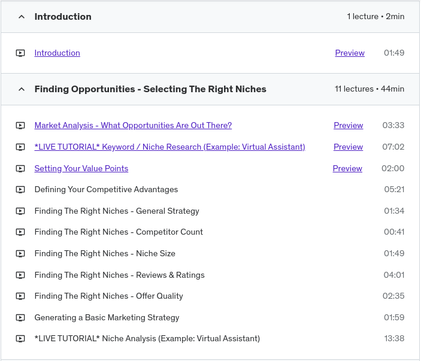Click video icon beside Defining Your Competitive Advantages
Screen dimensions: 421x361
point(20,190)
